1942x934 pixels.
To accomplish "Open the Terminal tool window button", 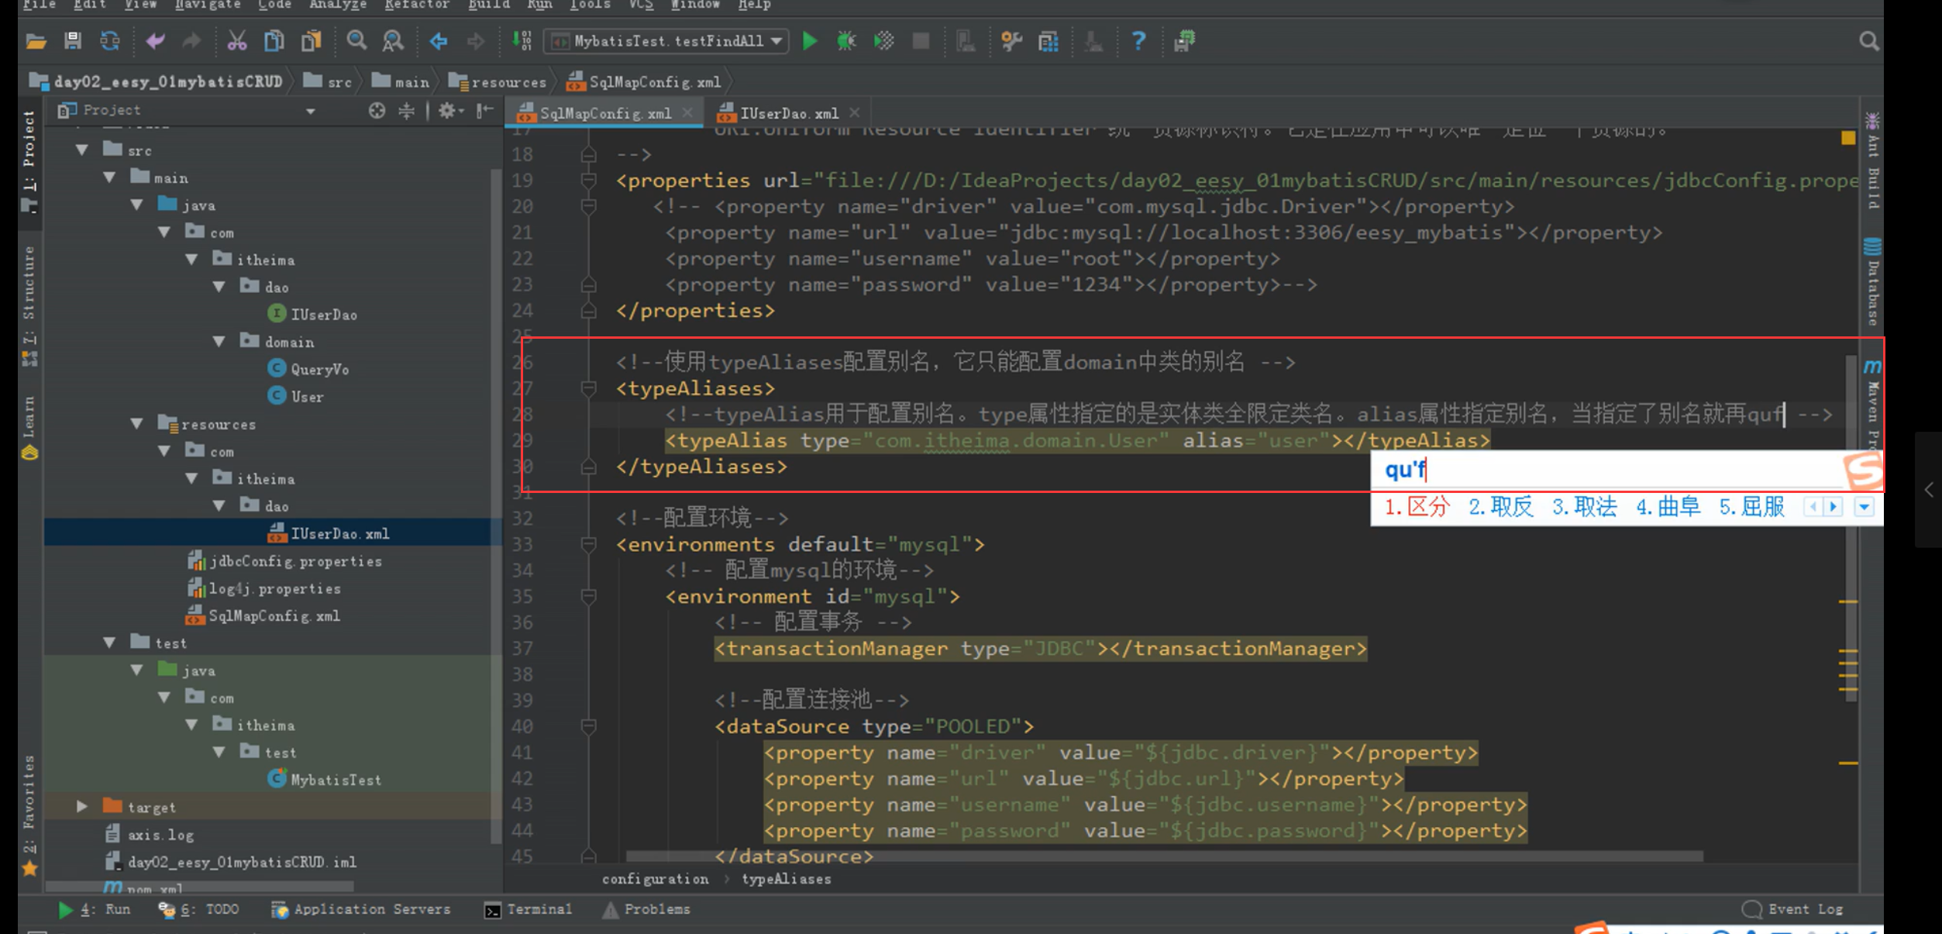I will point(529,909).
